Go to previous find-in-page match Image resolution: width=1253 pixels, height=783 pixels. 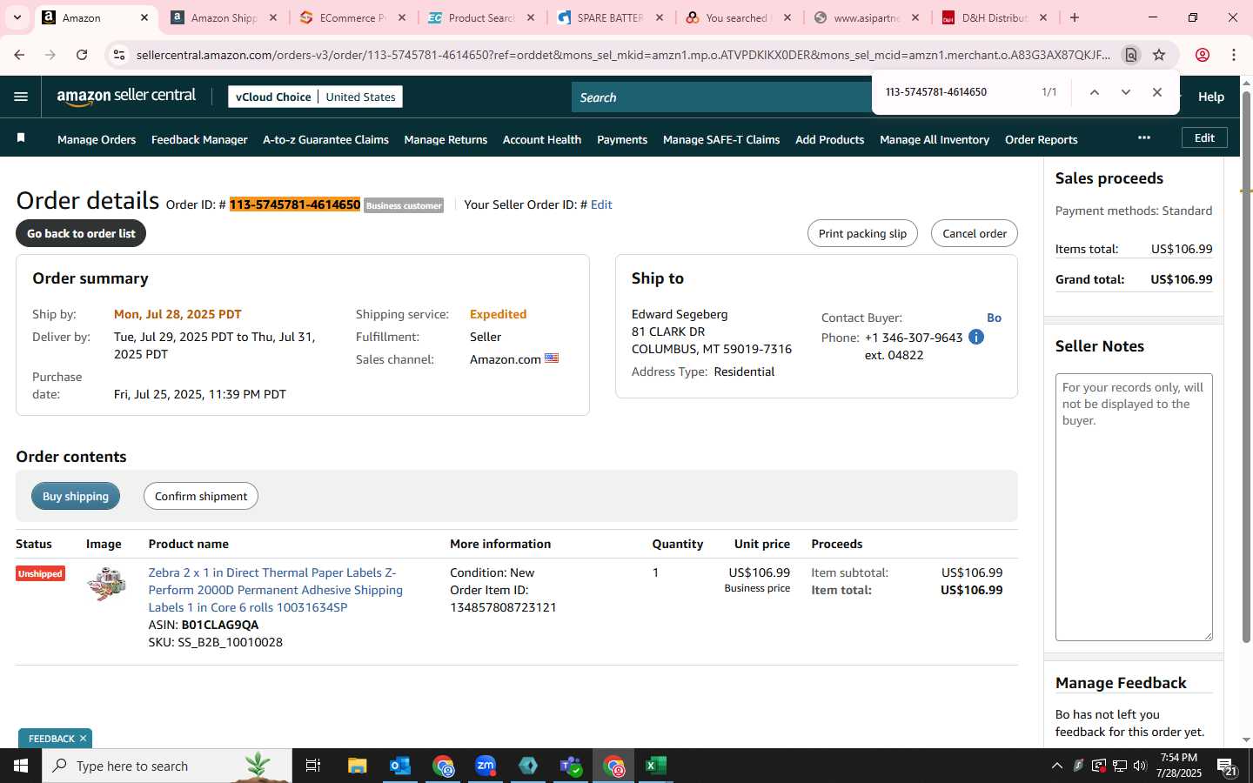[1095, 92]
